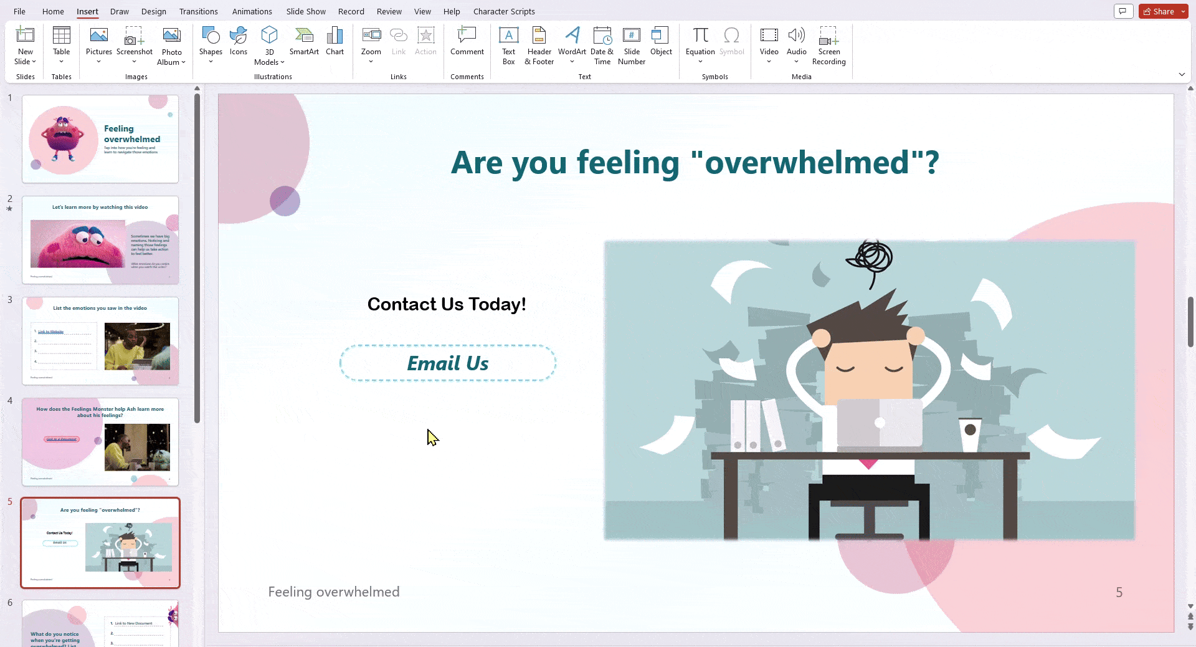Insert a 3D Model

pyautogui.click(x=268, y=44)
